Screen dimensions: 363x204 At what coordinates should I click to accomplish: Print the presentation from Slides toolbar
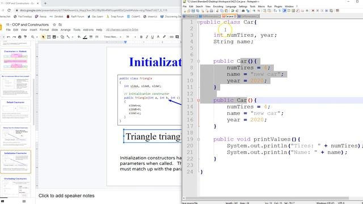coord(20,37)
